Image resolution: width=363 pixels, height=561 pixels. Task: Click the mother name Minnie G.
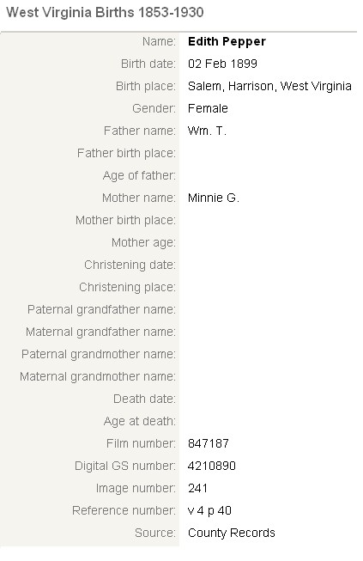click(214, 198)
